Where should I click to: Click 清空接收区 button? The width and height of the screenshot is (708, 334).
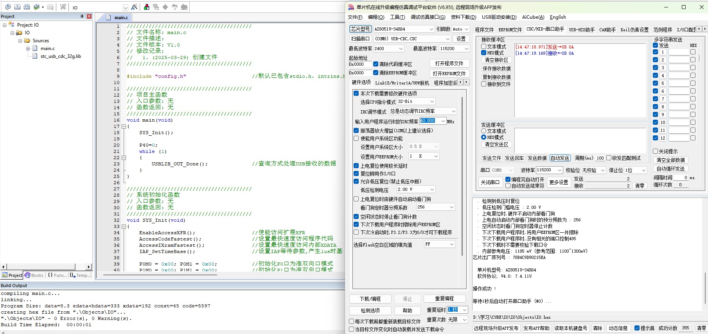[x=496, y=60]
